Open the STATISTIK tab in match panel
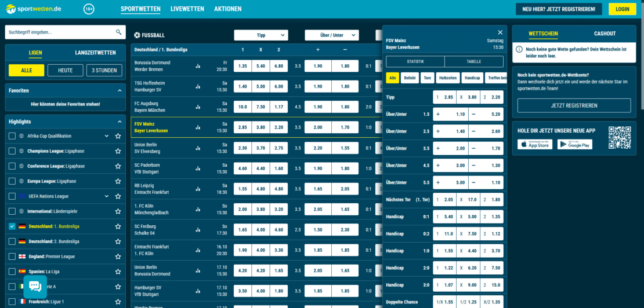The image size is (644, 308). pos(415,62)
